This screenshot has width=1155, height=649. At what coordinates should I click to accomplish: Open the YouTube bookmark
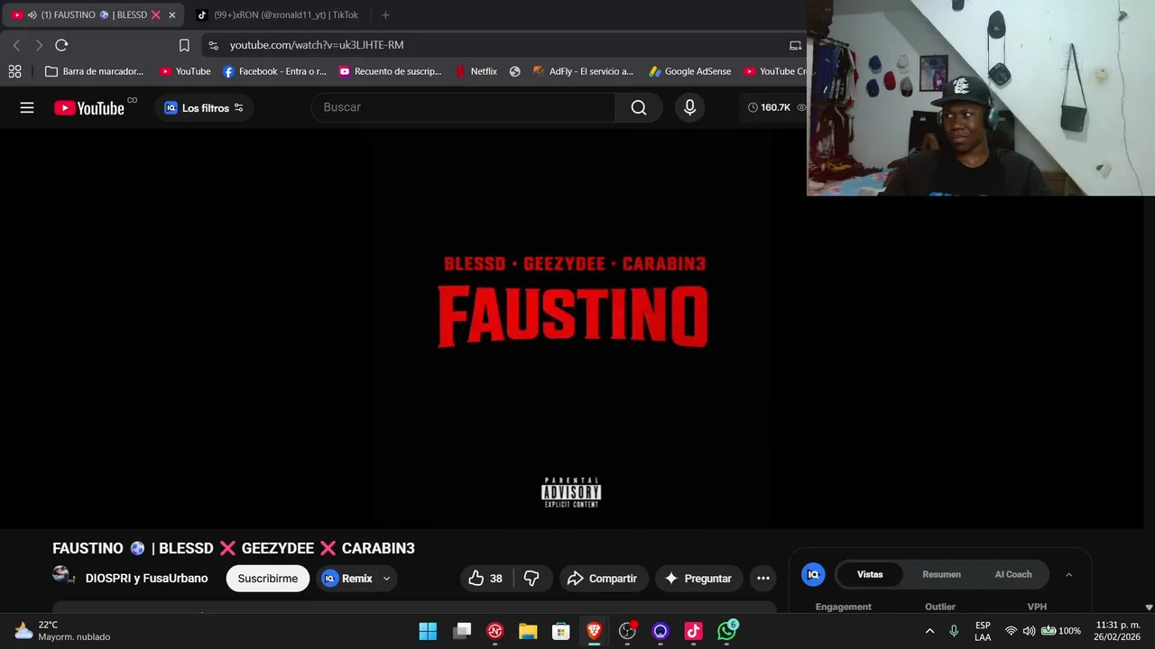point(185,71)
